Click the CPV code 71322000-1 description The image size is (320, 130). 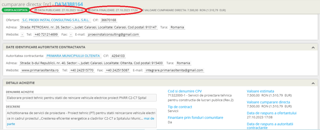(201, 98)
